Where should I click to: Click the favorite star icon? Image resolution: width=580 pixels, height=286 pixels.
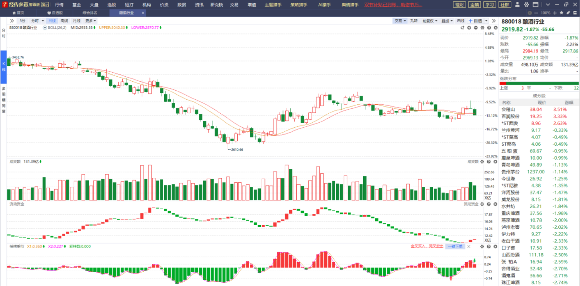[561, 13]
